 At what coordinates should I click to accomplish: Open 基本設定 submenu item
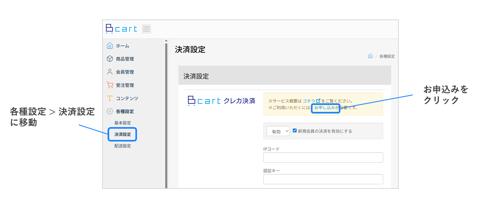tap(122, 123)
